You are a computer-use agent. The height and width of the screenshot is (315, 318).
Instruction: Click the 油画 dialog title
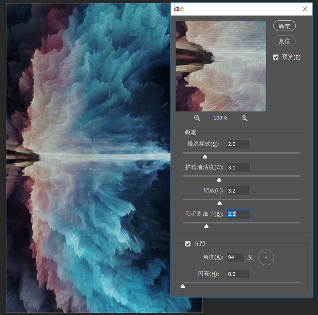coord(179,9)
